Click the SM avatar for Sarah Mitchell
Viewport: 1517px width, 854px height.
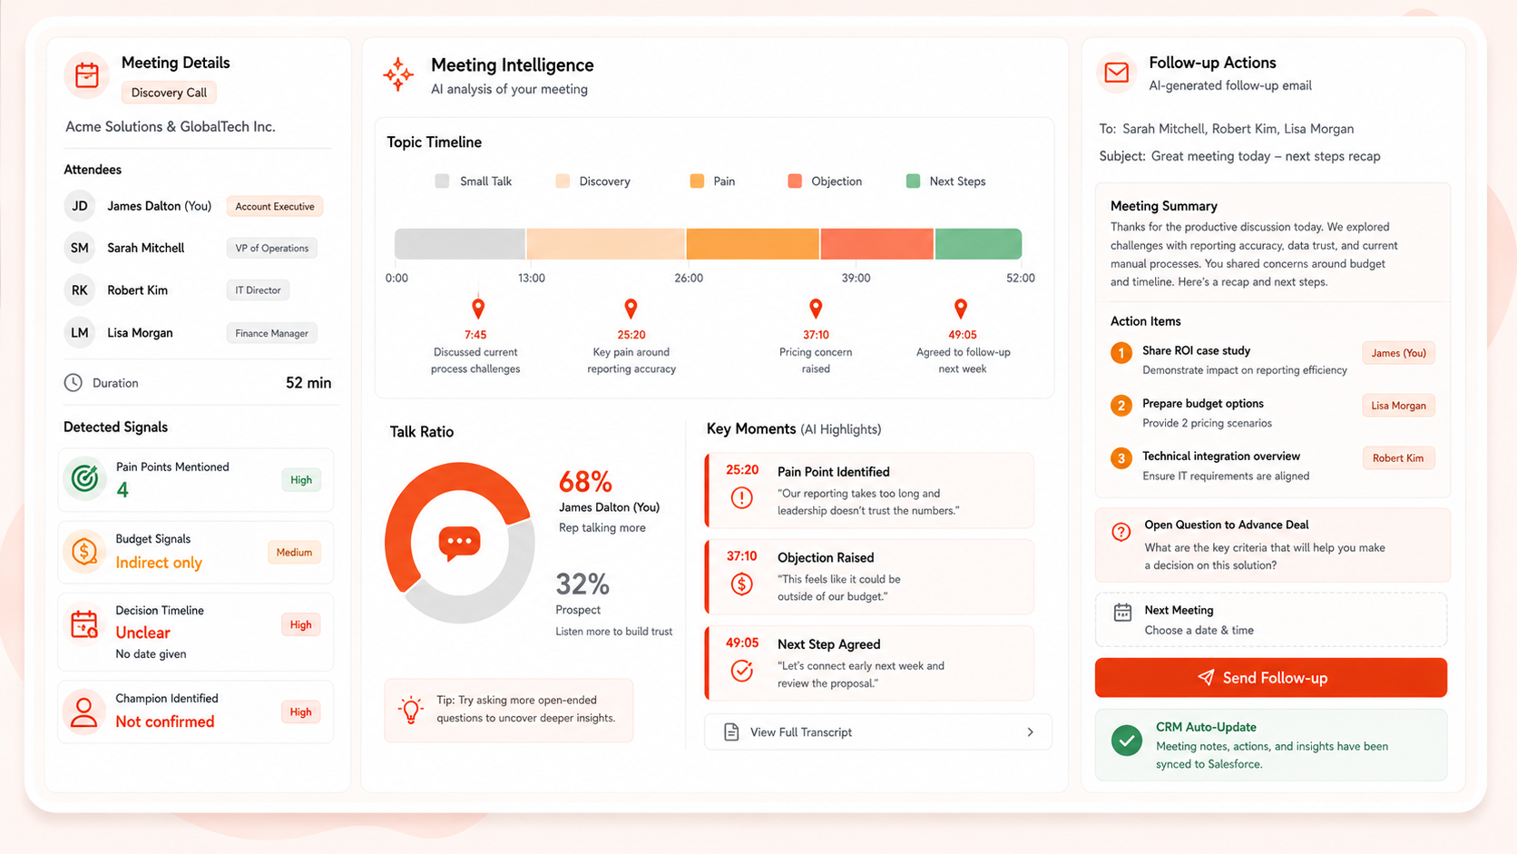(x=80, y=248)
